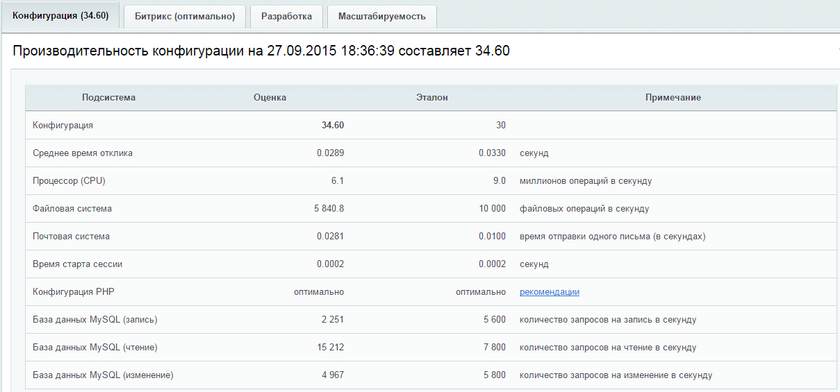Select the Файловая система row
This screenshot has width=840, height=392.
coord(72,209)
